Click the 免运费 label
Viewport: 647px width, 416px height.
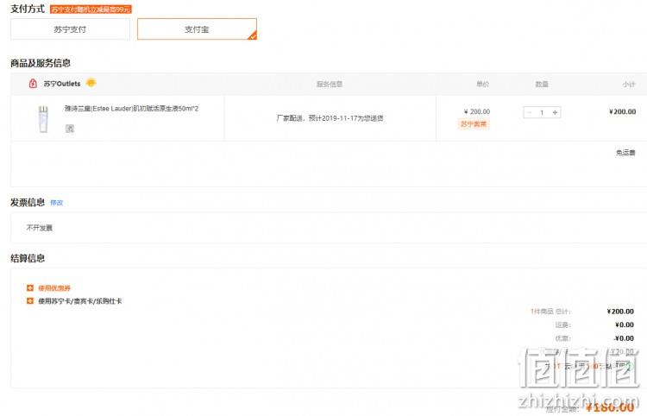[625, 153]
